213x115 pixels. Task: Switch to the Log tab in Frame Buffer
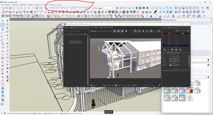click(173, 28)
